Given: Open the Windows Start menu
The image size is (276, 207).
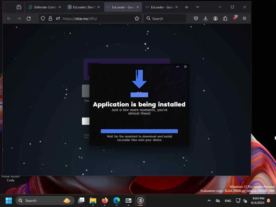Looking at the screenshot, I should tap(9, 201).
